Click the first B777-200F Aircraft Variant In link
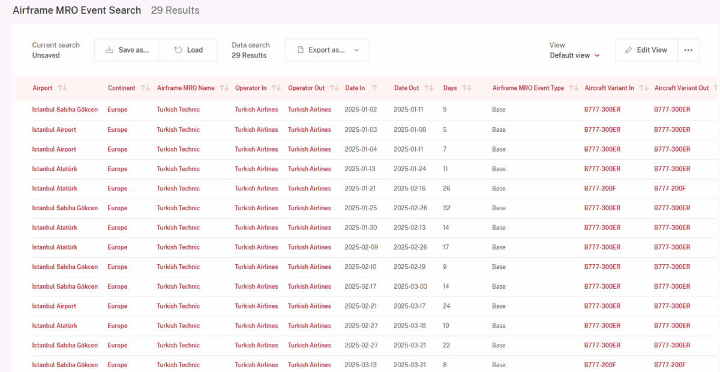 click(x=600, y=189)
